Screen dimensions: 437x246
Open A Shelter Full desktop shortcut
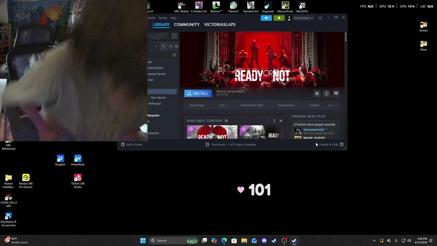(199, 7)
